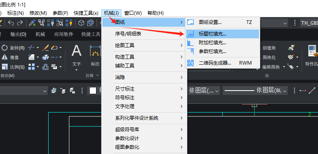This screenshot has width=318, height=154.
Task: Open Drawing (图纸) submenu
Action: (144, 22)
